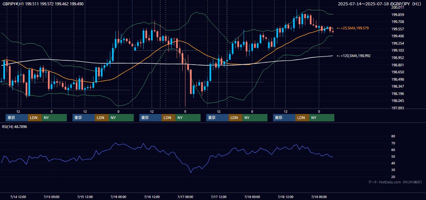
Task: Click the 198.045 price axis label
Action: click(398, 101)
